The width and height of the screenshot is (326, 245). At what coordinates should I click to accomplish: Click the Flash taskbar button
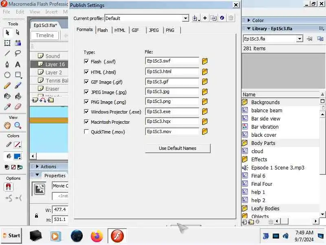[x=117, y=236]
